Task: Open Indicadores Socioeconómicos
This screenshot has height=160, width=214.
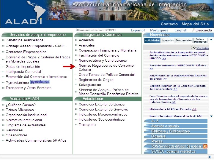Action: [x=102, y=119]
